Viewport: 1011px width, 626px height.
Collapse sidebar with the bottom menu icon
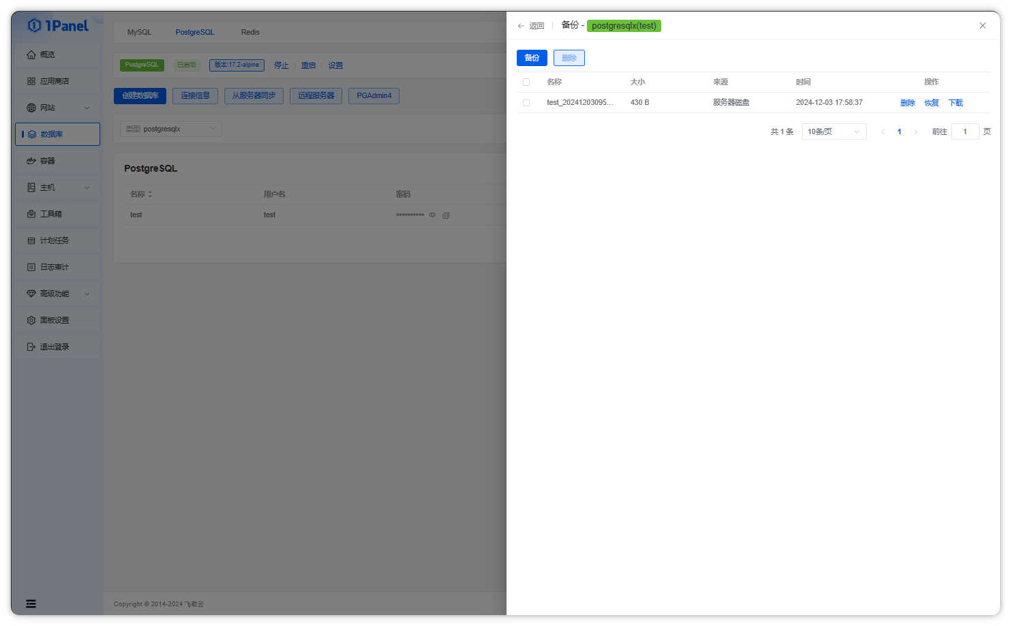coord(31,604)
